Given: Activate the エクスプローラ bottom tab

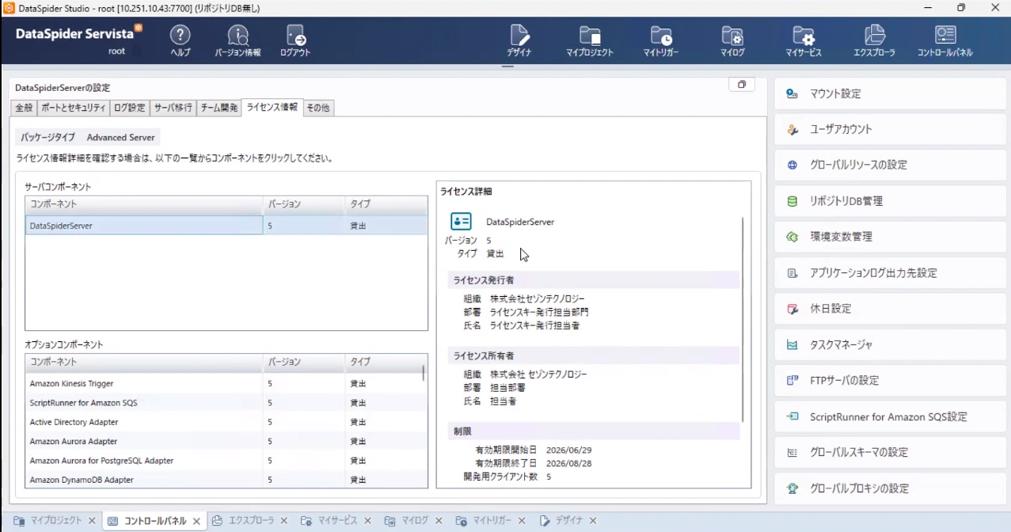Looking at the screenshot, I should [x=252, y=521].
